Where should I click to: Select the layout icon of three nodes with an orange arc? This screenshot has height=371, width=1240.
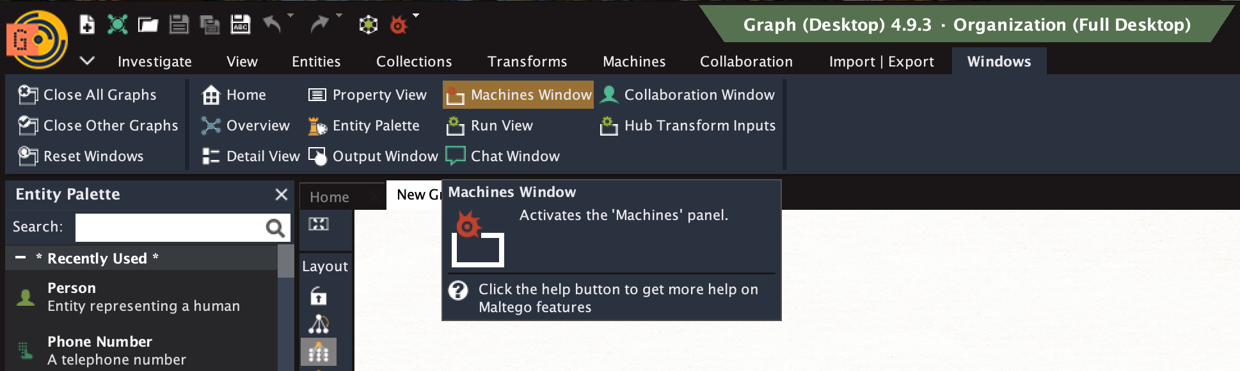(x=319, y=324)
